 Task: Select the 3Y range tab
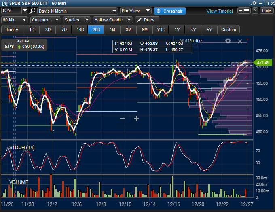tap(193, 30)
